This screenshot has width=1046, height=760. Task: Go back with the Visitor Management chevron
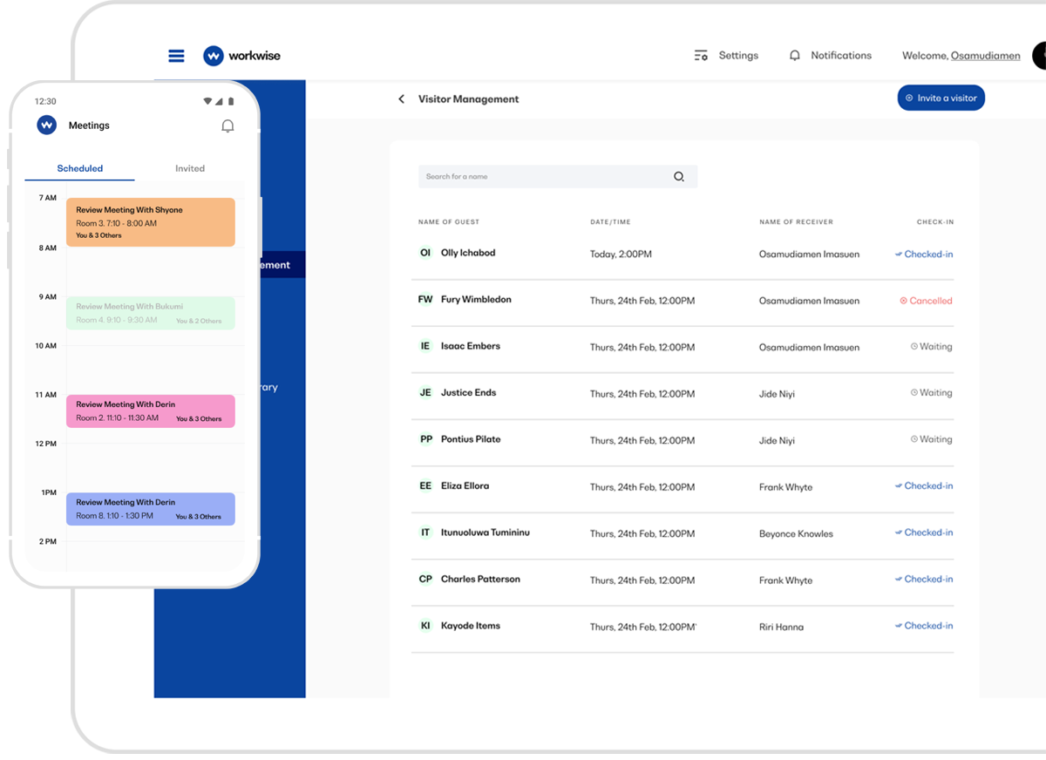pos(401,99)
